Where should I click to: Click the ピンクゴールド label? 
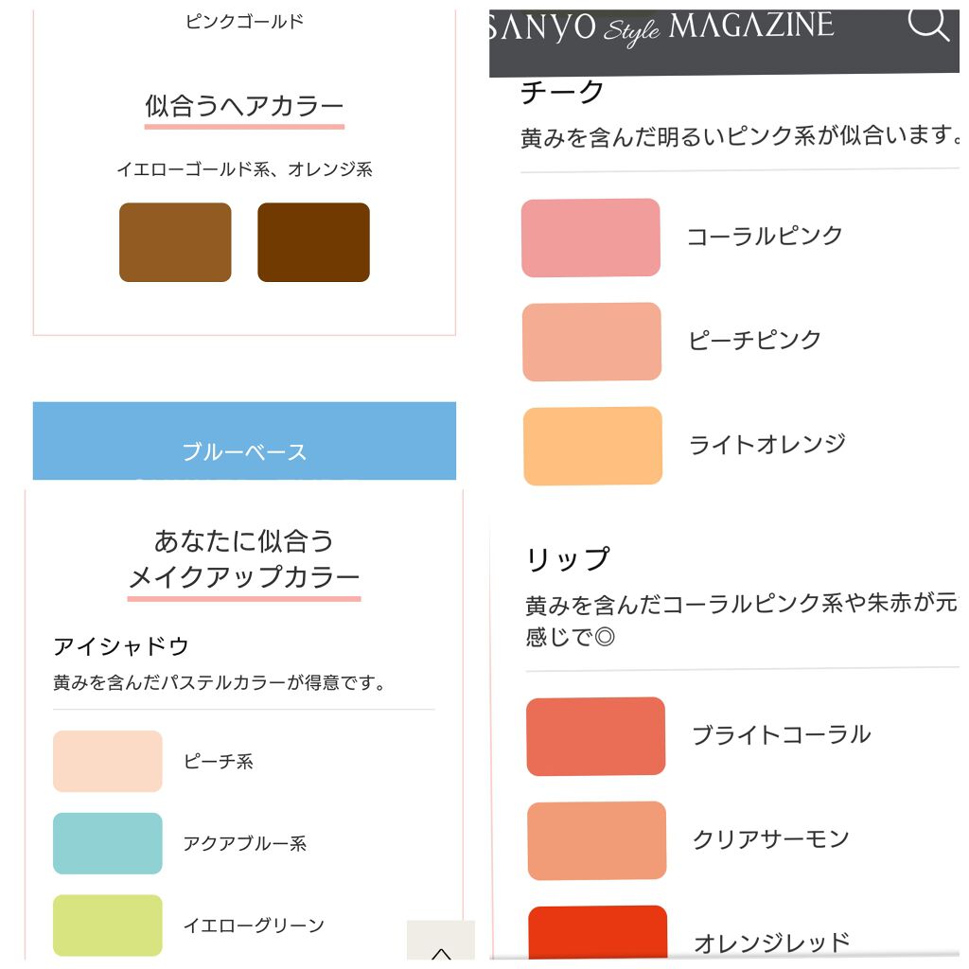coord(244,21)
